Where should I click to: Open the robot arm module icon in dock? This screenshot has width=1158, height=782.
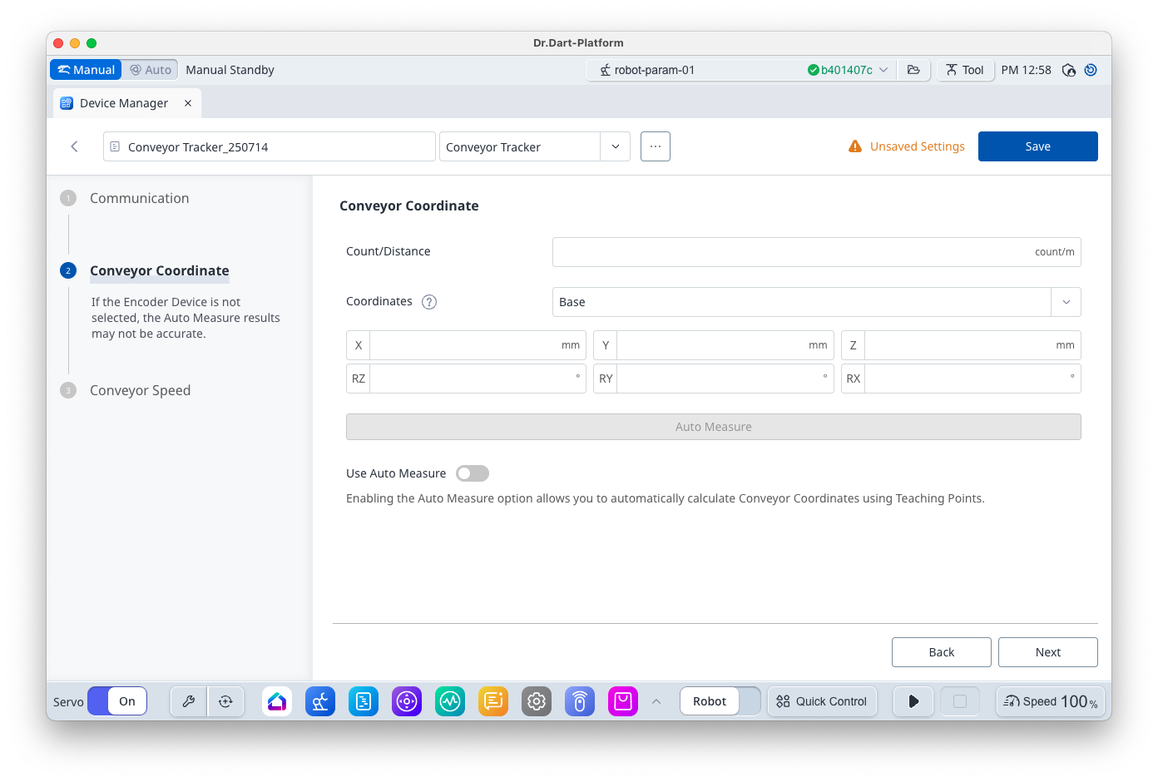coord(320,701)
